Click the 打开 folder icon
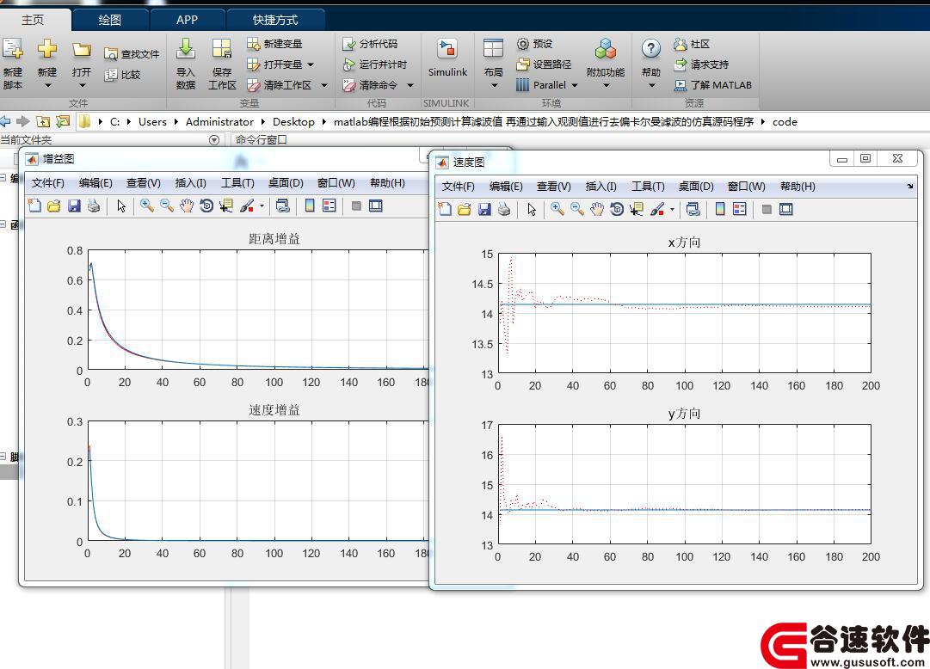 pyautogui.click(x=81, y=50)
